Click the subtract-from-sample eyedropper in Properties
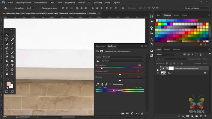 [x=106, y=84]
